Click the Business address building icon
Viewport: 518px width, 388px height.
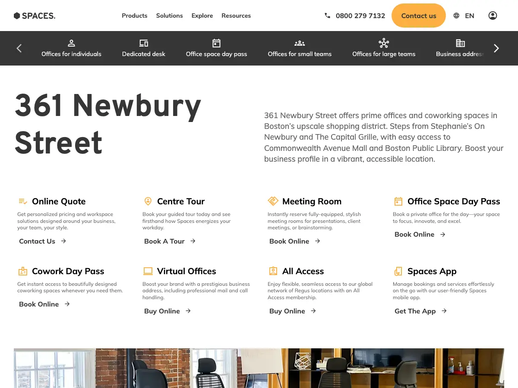461,43
